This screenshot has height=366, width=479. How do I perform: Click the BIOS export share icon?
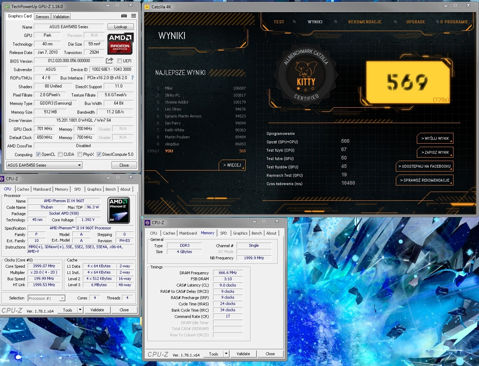[x=109, y=61]
